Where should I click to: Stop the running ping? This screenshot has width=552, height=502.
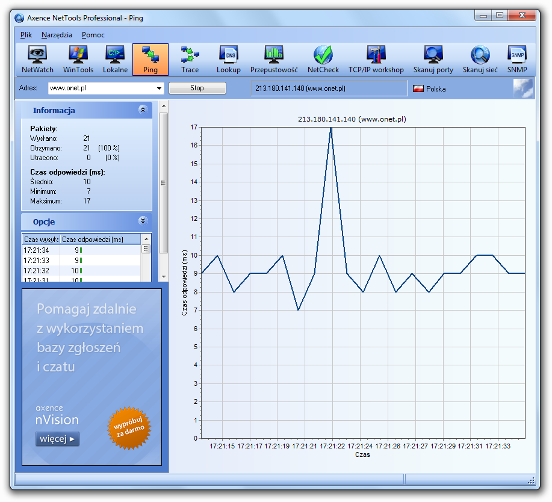(197, 88)
